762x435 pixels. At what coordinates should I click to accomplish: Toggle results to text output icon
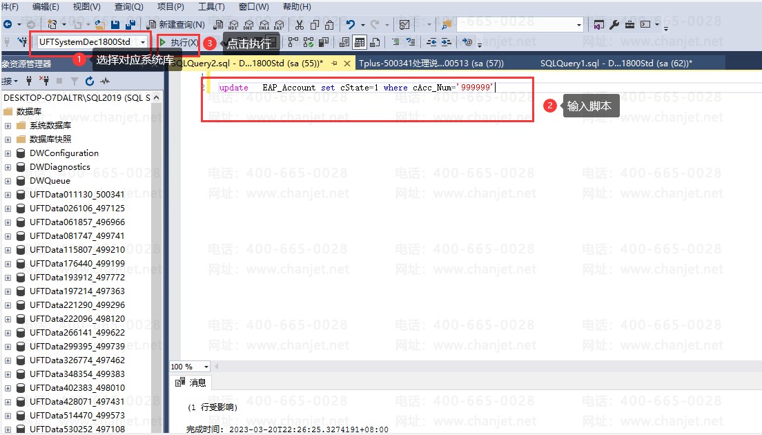pos(344,43)
